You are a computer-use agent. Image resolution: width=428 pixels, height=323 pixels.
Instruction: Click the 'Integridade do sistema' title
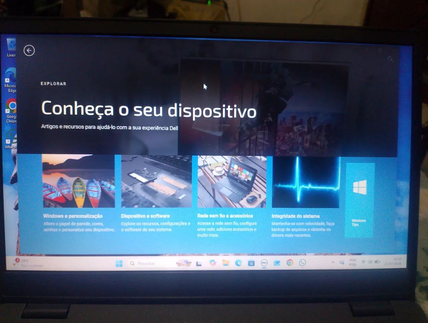pyautogui.click(x=296, y=216)
